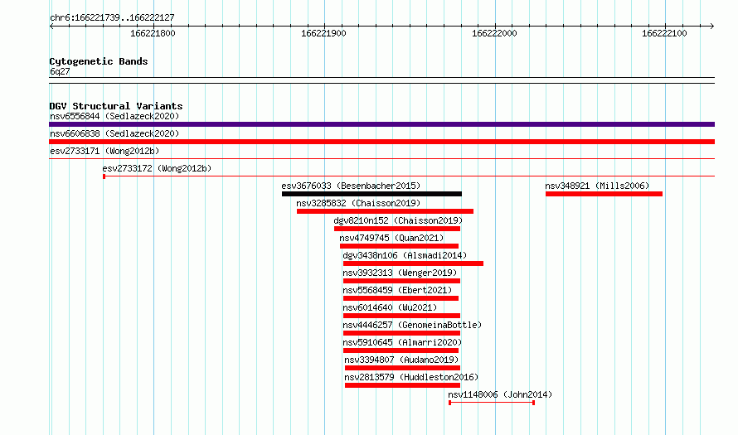Image resolution: width=738 pixels, height=435 pixels.
Task: Click the nsv1148006 (John2014) label
Action: pos(500,394)
